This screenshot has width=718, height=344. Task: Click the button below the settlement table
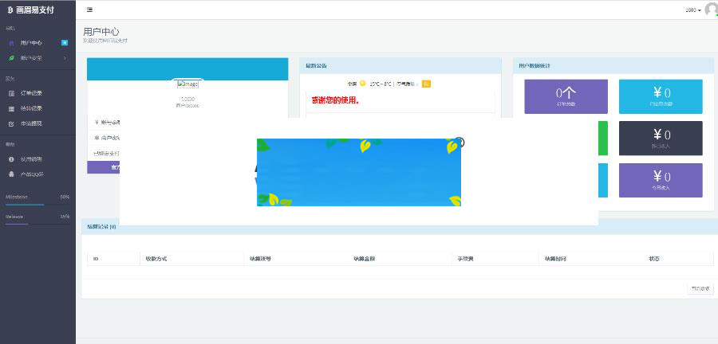pyautogui.click(x=701, y=288)
